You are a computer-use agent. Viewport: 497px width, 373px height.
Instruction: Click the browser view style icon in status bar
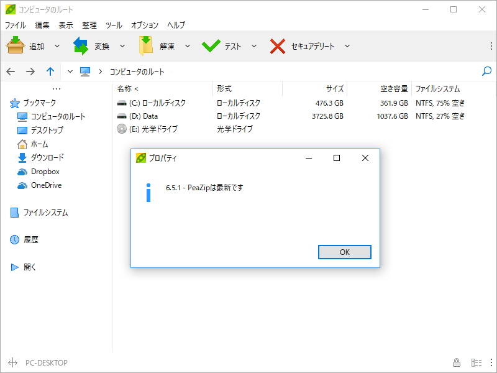pyautogui.click(x=475, y=362)
